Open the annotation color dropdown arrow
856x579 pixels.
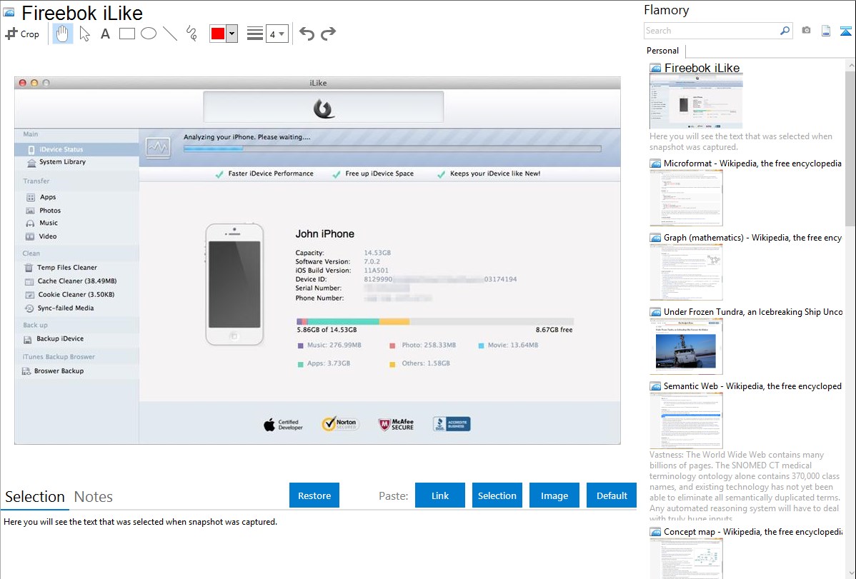232,34
